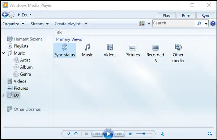The height and width of the screenshot is (140, 217).
Task: Click the search magnifier icon
Action: (x=199, y=23)
